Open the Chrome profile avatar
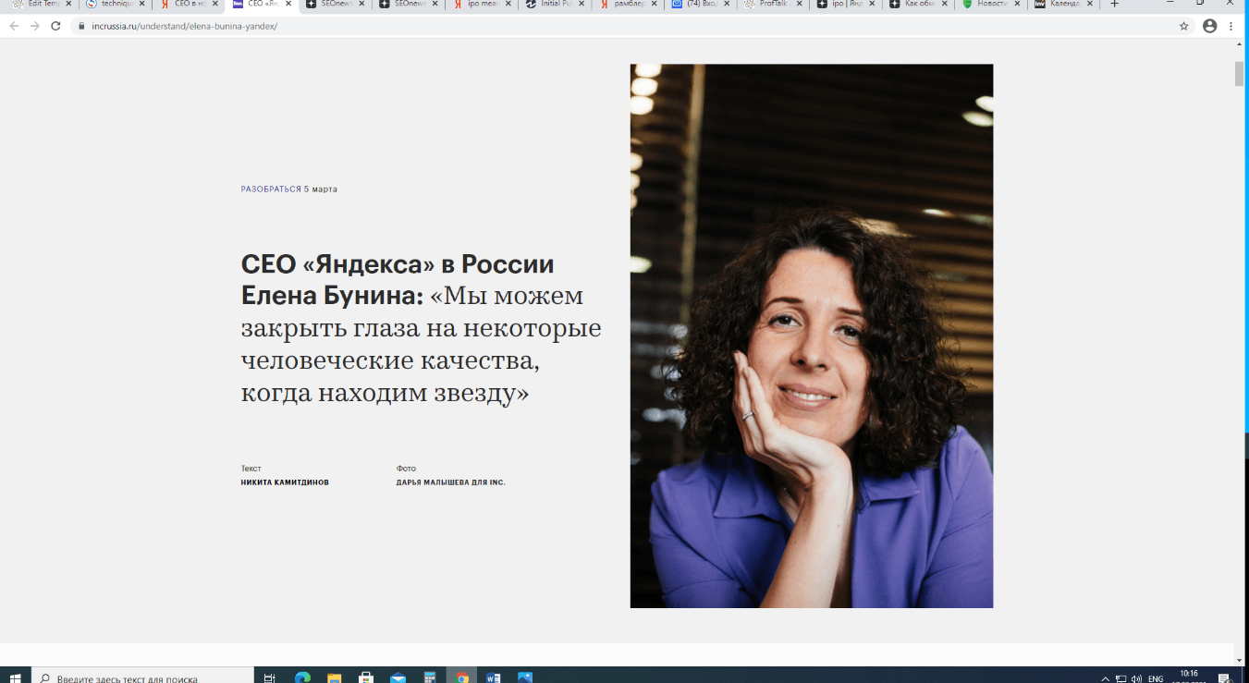The height and width of the screenshot is (683, 1249). [x=1209, y=26]
